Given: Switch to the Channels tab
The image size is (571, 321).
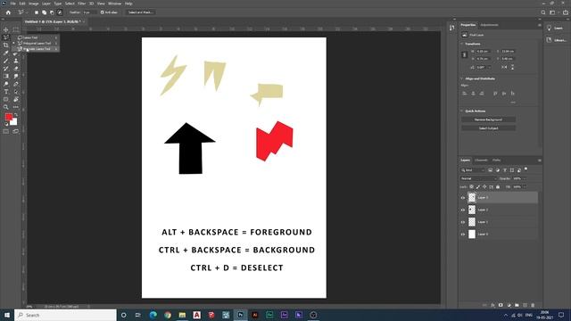Looking at the screenshot, I should tap(481, 160).
